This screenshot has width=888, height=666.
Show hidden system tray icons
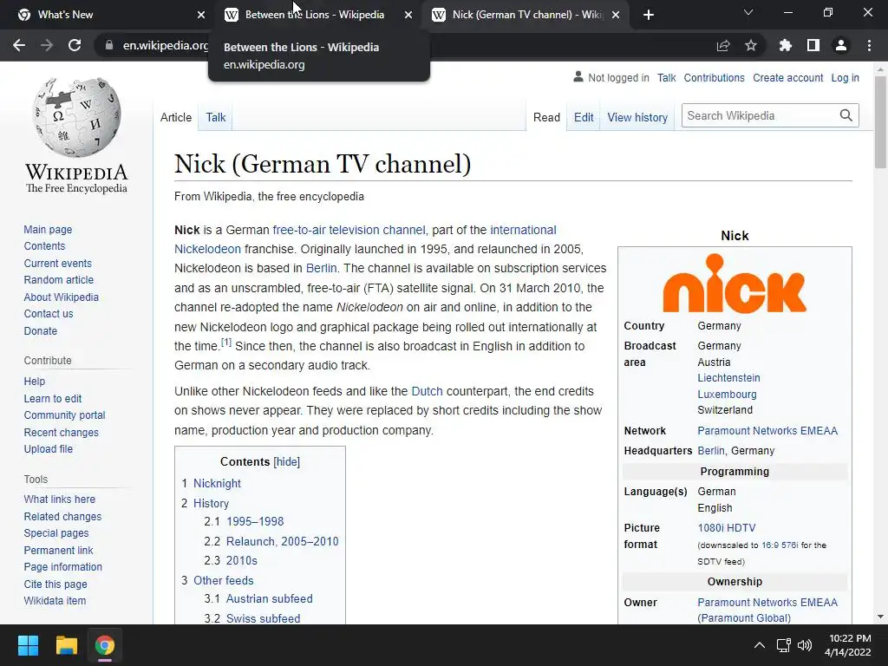[x=760, y=645]
